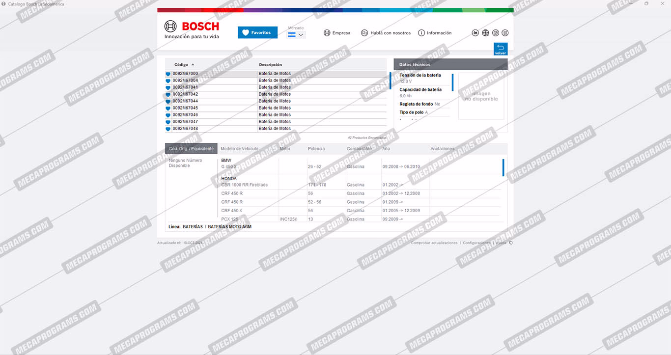Open the Empresa section

[x=337, y=33]
